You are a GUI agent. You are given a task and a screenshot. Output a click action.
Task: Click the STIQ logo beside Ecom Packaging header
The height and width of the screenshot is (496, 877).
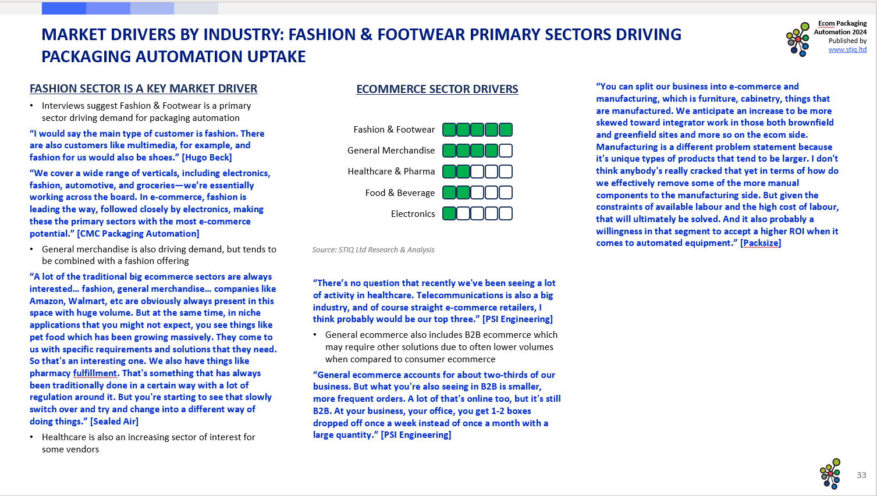798,39
